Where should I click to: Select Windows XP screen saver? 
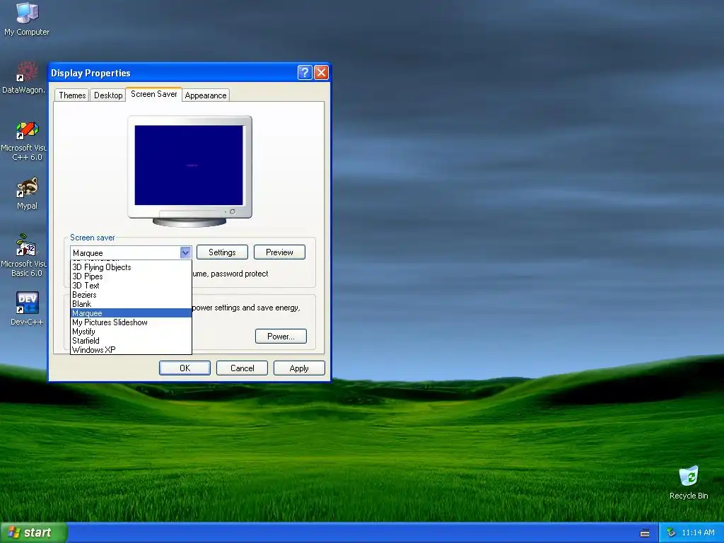coord(131,349)
